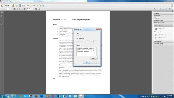174x98 pixels.
Task: Click the Save file icon
Action: pyautogui.click(x=17, y=5)
